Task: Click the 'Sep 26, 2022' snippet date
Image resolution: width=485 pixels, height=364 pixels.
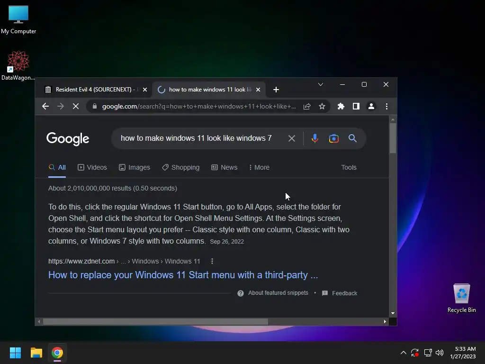Action: (227, 241)
